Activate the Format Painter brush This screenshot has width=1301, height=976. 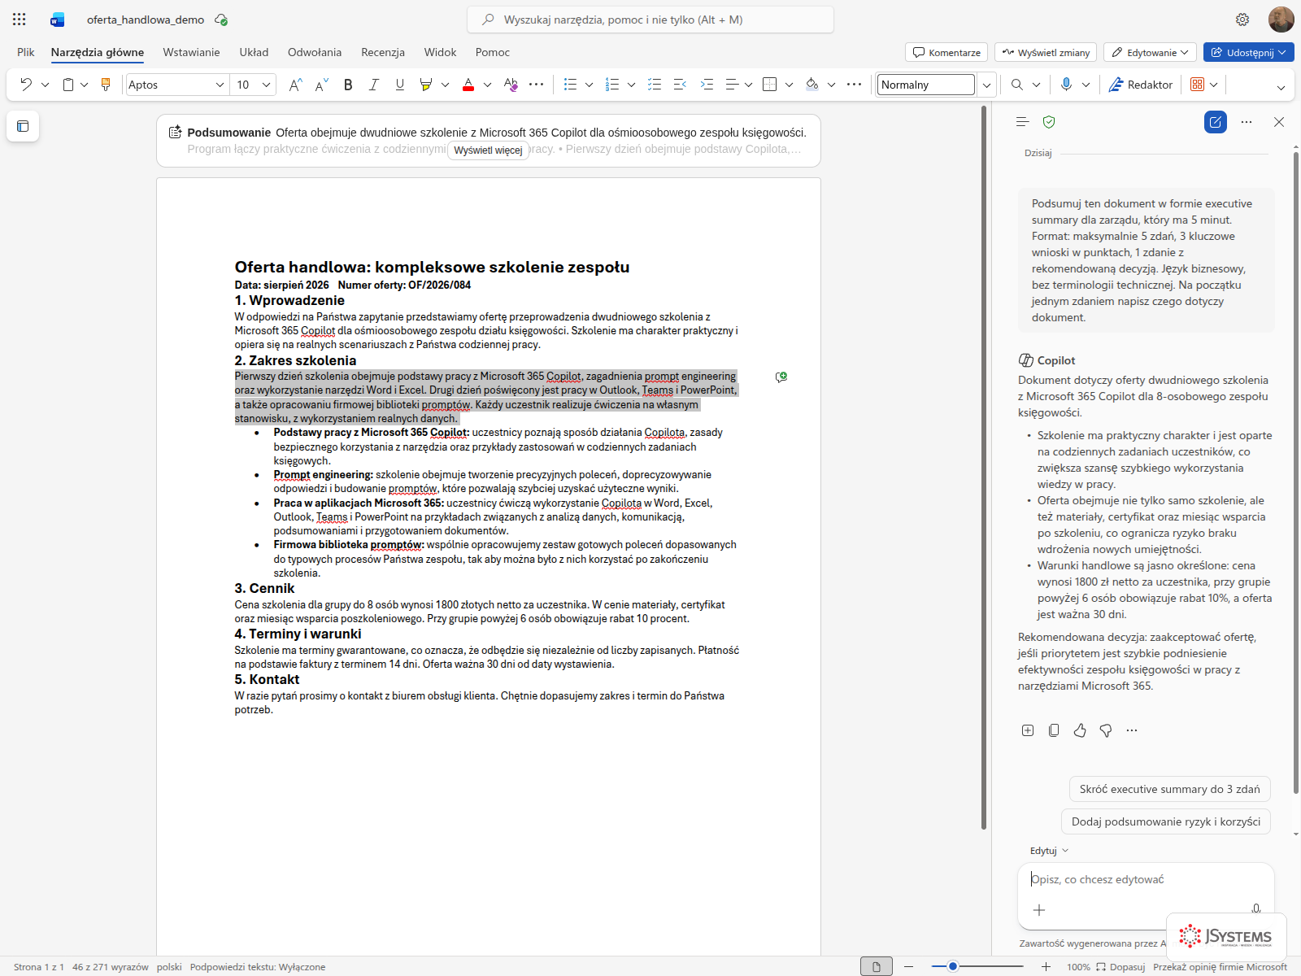point(106,85)
